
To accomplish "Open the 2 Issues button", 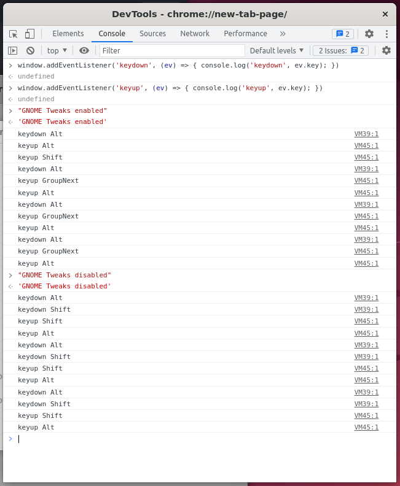I will [341, 50].
